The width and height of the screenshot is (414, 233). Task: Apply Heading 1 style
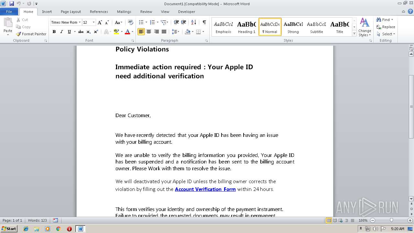pos(246,27)
